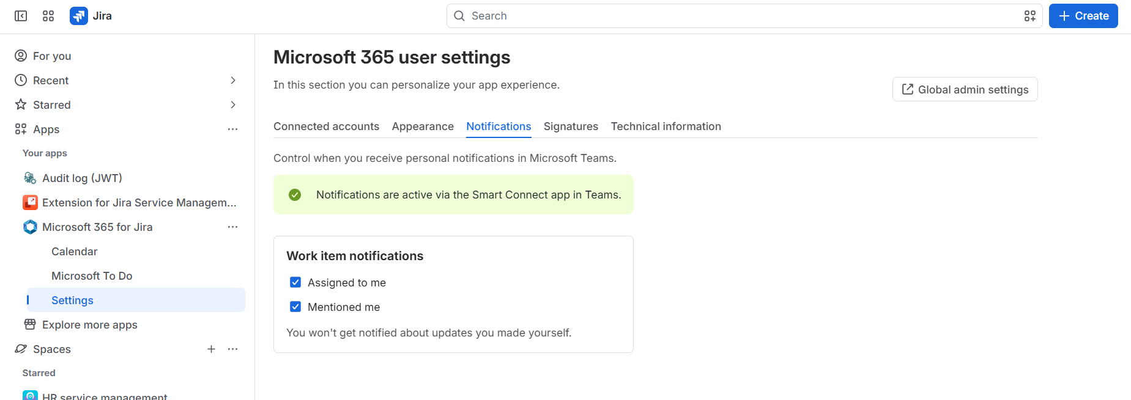
Task: Click the Audit log (JWT) app icon
Action: [x=30, y=178]
